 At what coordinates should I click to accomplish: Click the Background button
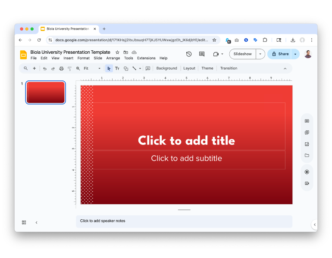[x=166, y=68]
